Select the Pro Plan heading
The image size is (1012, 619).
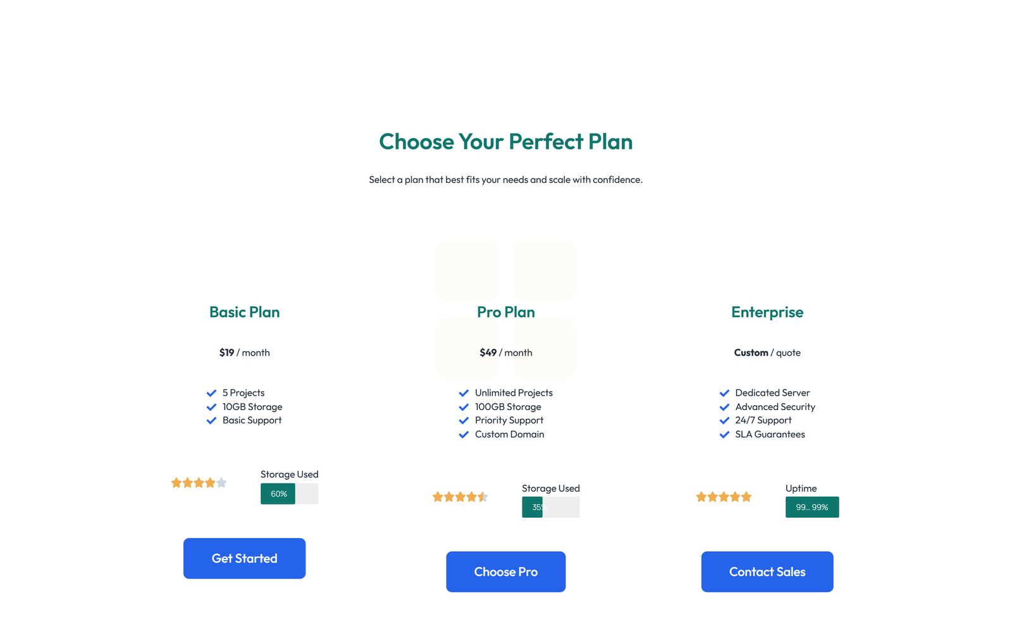(505, 312)
